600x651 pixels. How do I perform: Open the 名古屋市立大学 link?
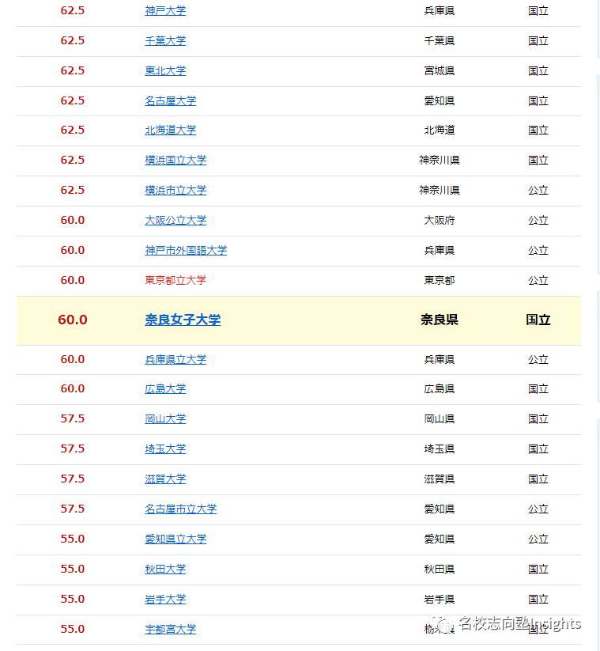181,509
